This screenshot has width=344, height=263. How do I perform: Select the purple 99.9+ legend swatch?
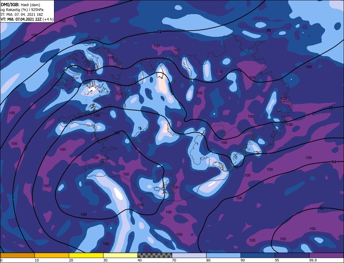click(x=326, y=255)
